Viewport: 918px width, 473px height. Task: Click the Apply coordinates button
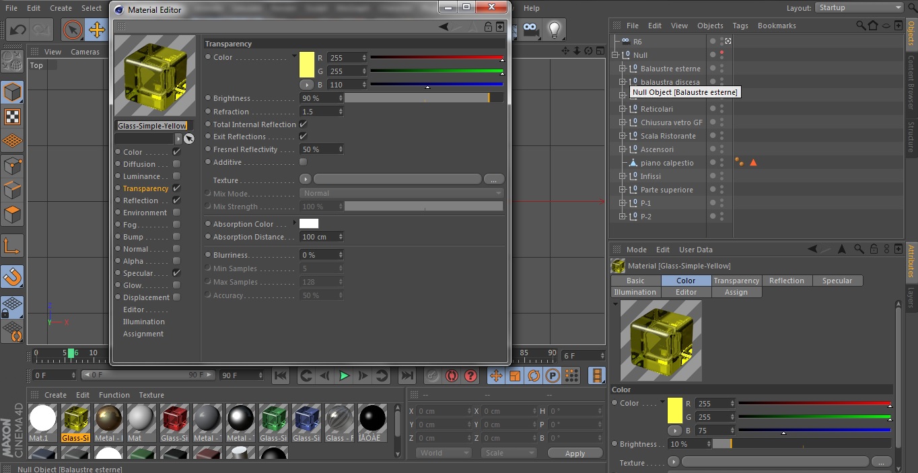[575, 453]
